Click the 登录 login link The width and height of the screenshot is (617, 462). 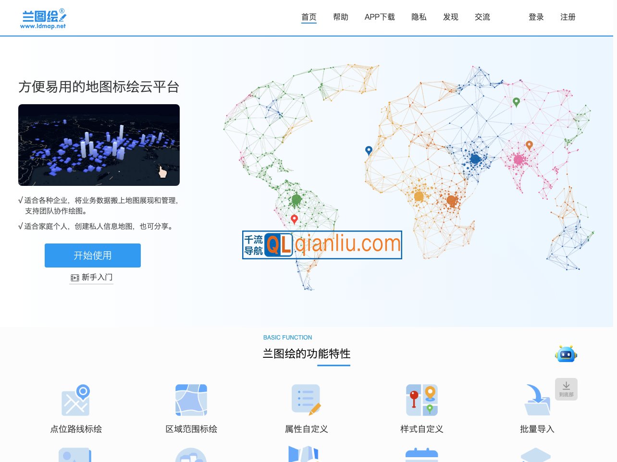pos(536,17)
